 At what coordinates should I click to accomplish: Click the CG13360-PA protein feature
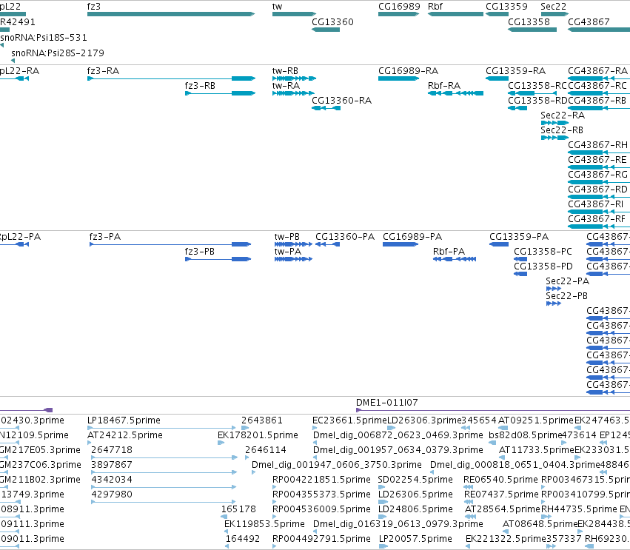point(327,244)
